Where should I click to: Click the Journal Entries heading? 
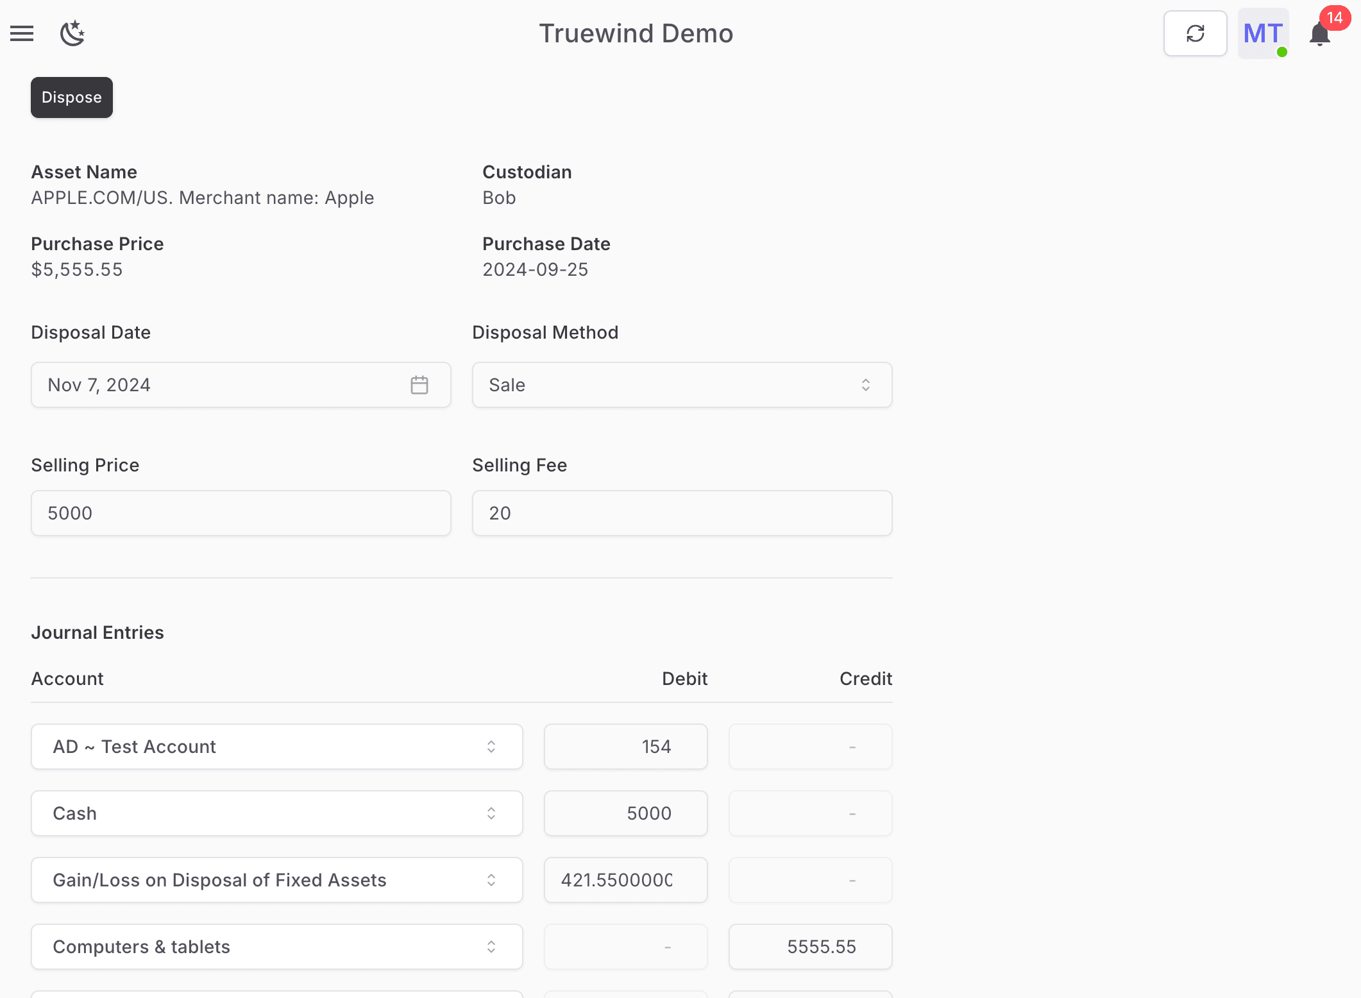point(97,632)
